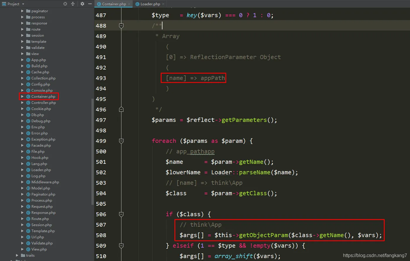410x261 pixels.
Task: Open Url.php in the project tree
Action: (x=37, y=237)
